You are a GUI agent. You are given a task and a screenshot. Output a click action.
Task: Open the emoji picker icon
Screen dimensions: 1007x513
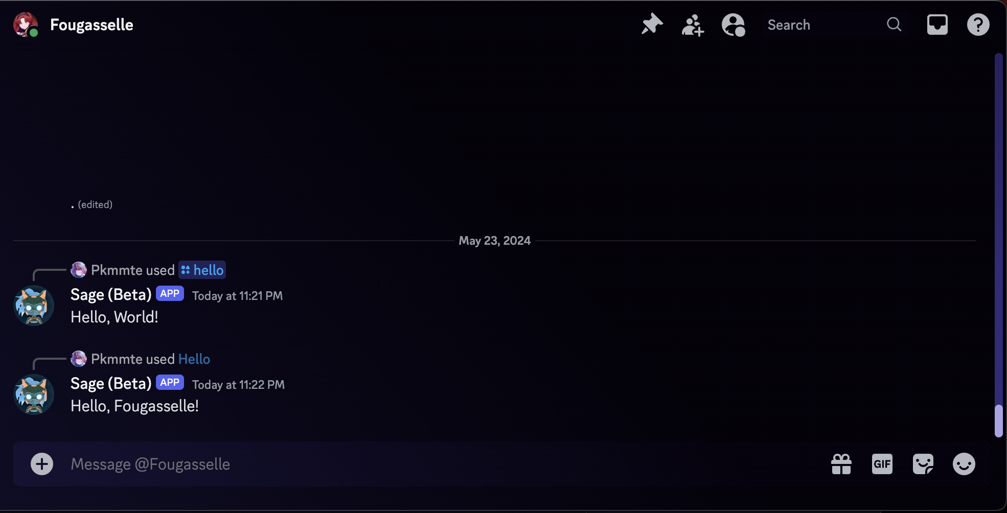(964, 464)
